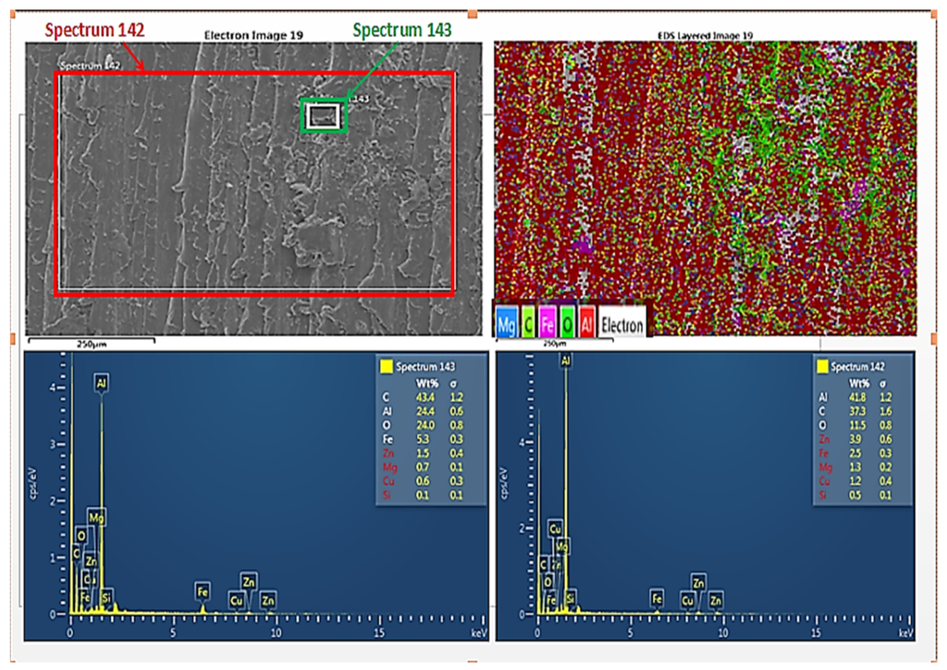Screen dimensions: 947x670
Task: Click the blue Mg legend swatch
Action: (506, 325)
